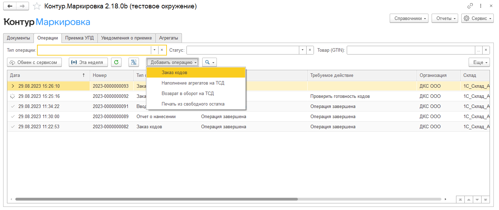Image resolution: width=499 pixels, height=210 pixels.
Task: Move up one row arrow
Action: pyautogui.click(x=469, y=200)
